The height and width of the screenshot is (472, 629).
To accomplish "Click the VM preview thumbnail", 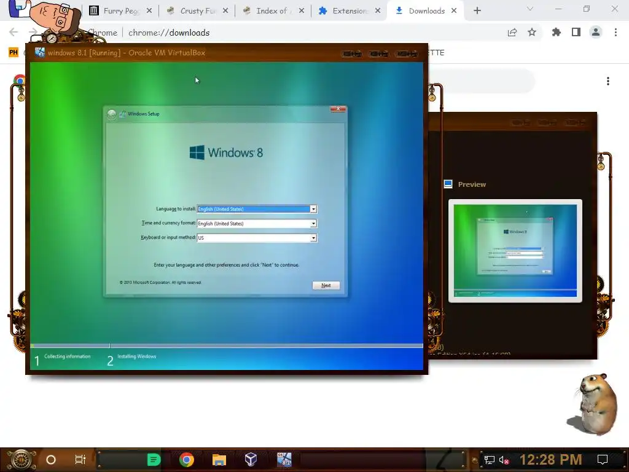I will (x=515, y=251).
